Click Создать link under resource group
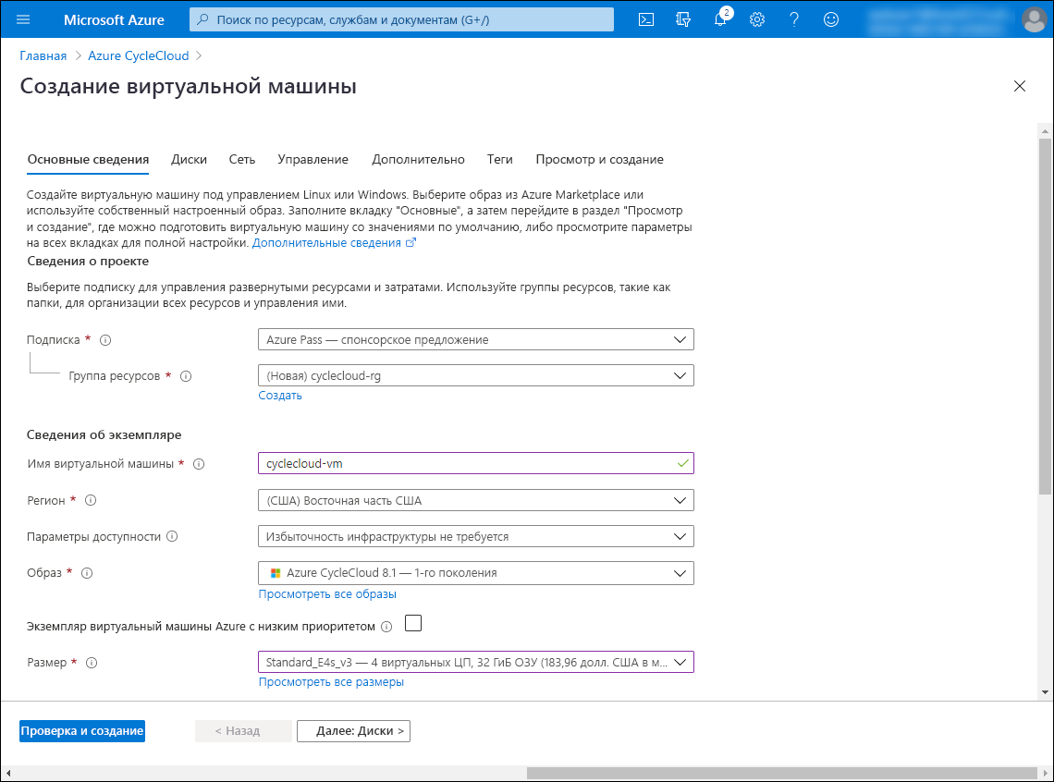Image resolution: width=1054 pixels, height=782 pixels. [280, 396]
